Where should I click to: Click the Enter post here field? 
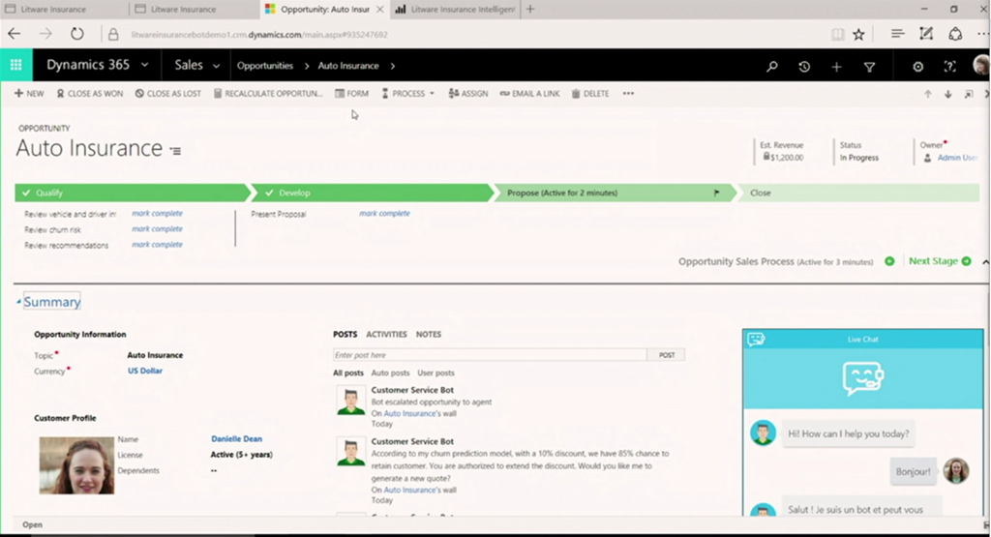point(489,355)
